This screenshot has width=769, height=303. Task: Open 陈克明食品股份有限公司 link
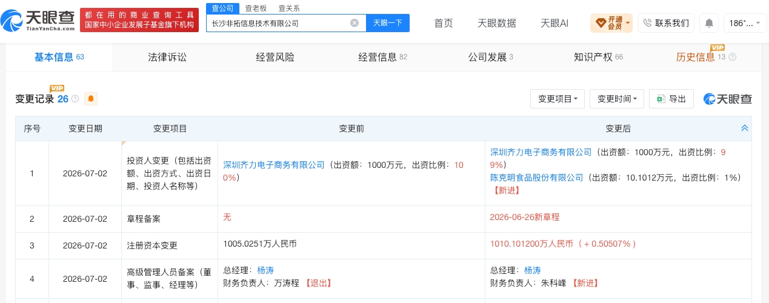click(536, 178)
